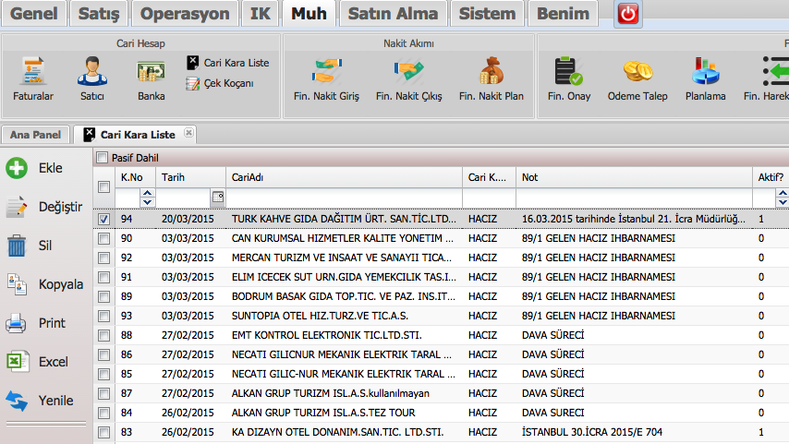Click the red power logout button
Image resolution: width=789 pixels, height=444 pixels.
pyautogui.click(x=628, y=14)
